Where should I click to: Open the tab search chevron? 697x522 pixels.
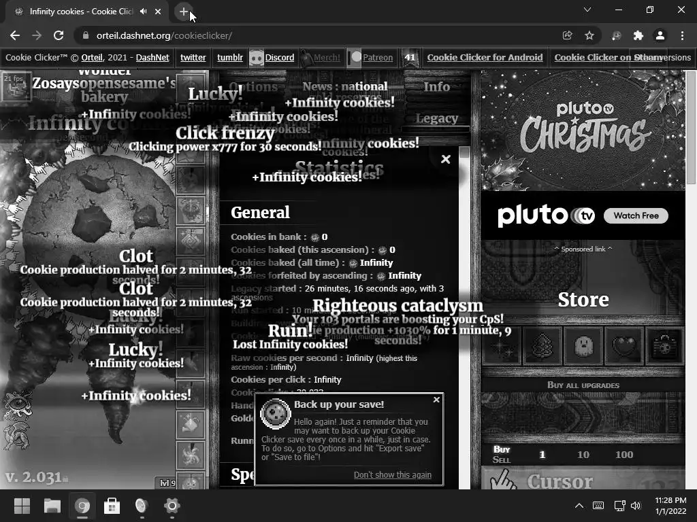(587, 10)
